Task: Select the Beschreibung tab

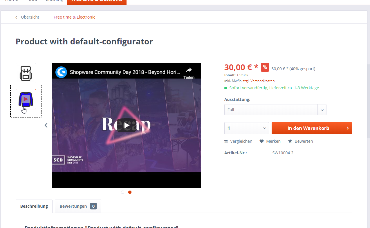Action: click(34, 206)
